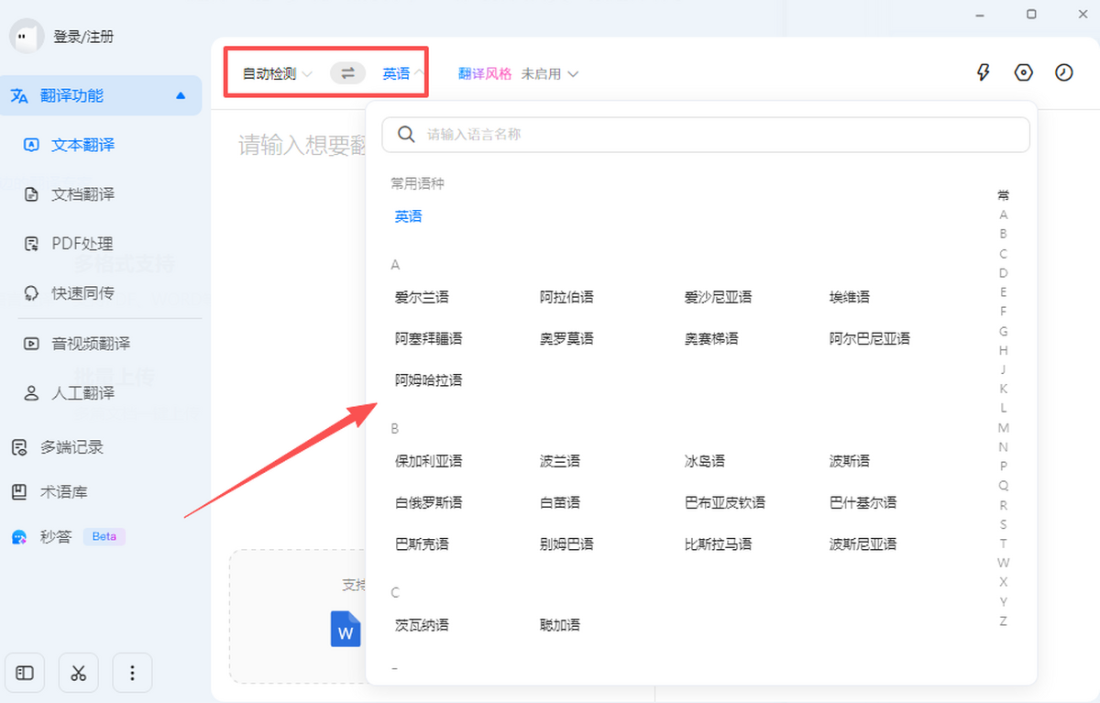Click the 文档翻译 document icon
1100x703 pixels.
pyautogui.click(x=31, y=194)
